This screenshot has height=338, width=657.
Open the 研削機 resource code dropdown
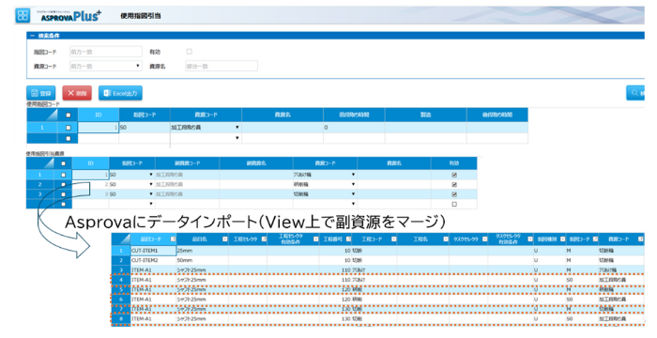click(353, 185)
